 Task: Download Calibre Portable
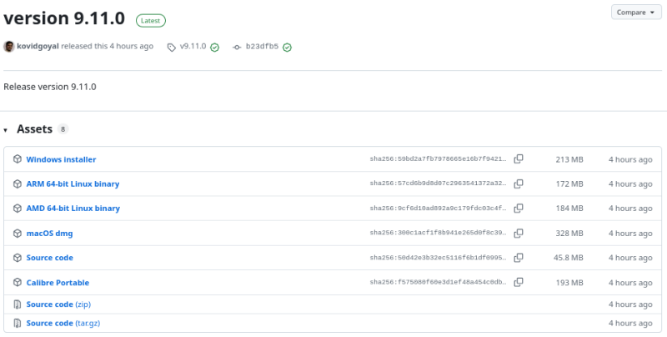click(x=58, y=283)
